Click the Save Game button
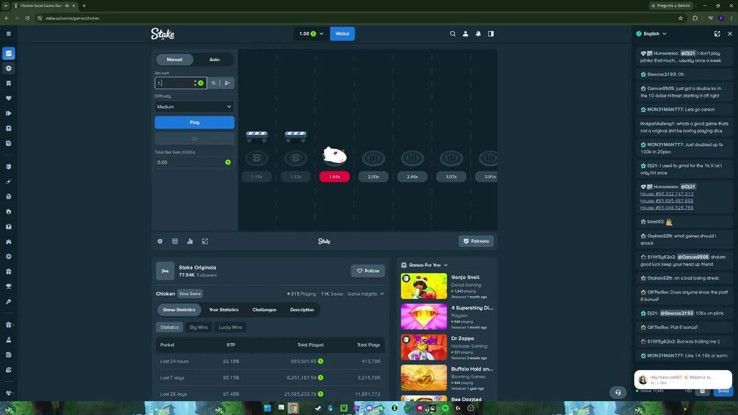The height and width of the screenshot is (415, 738). [x=190, y=294]
